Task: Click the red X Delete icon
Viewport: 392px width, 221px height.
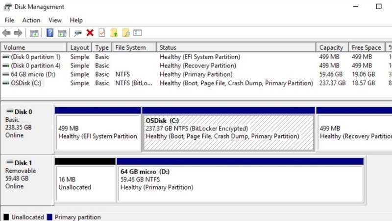Action: (x=90, y=33)
